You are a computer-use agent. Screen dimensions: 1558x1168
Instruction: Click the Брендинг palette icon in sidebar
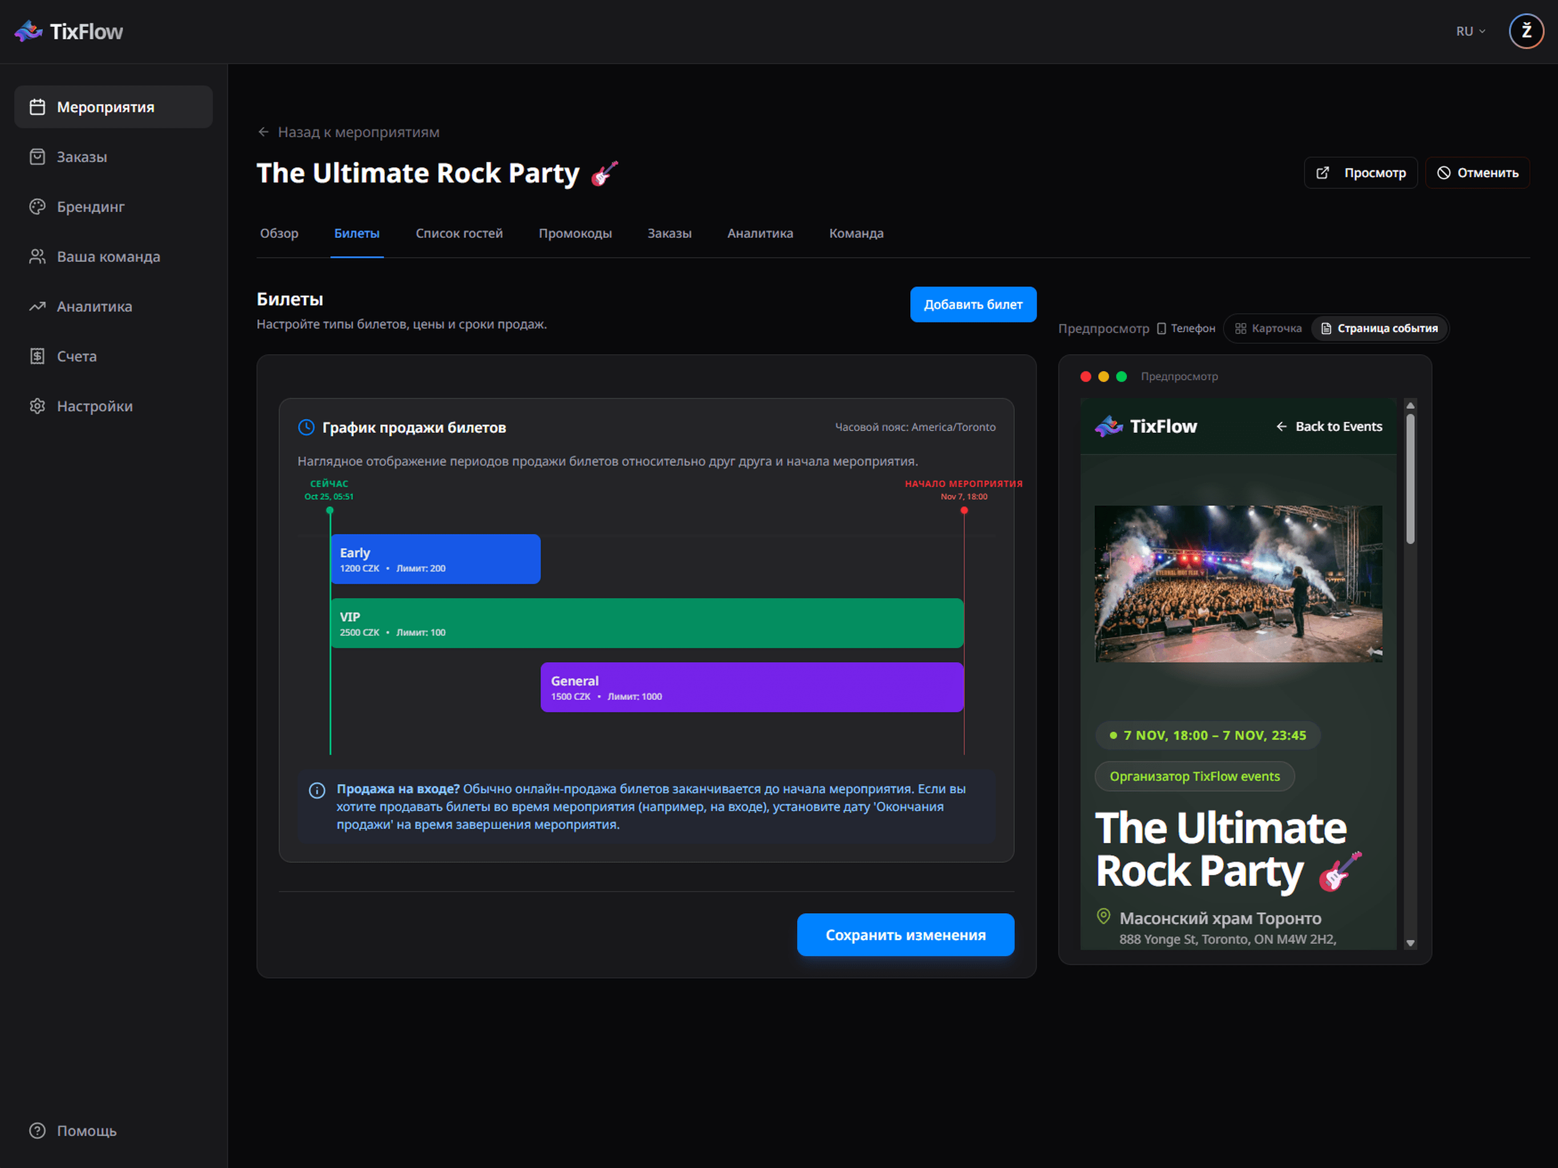(37, 207)
